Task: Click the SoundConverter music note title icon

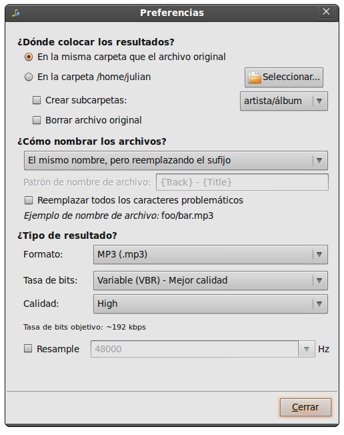Action: click(16, 13)
